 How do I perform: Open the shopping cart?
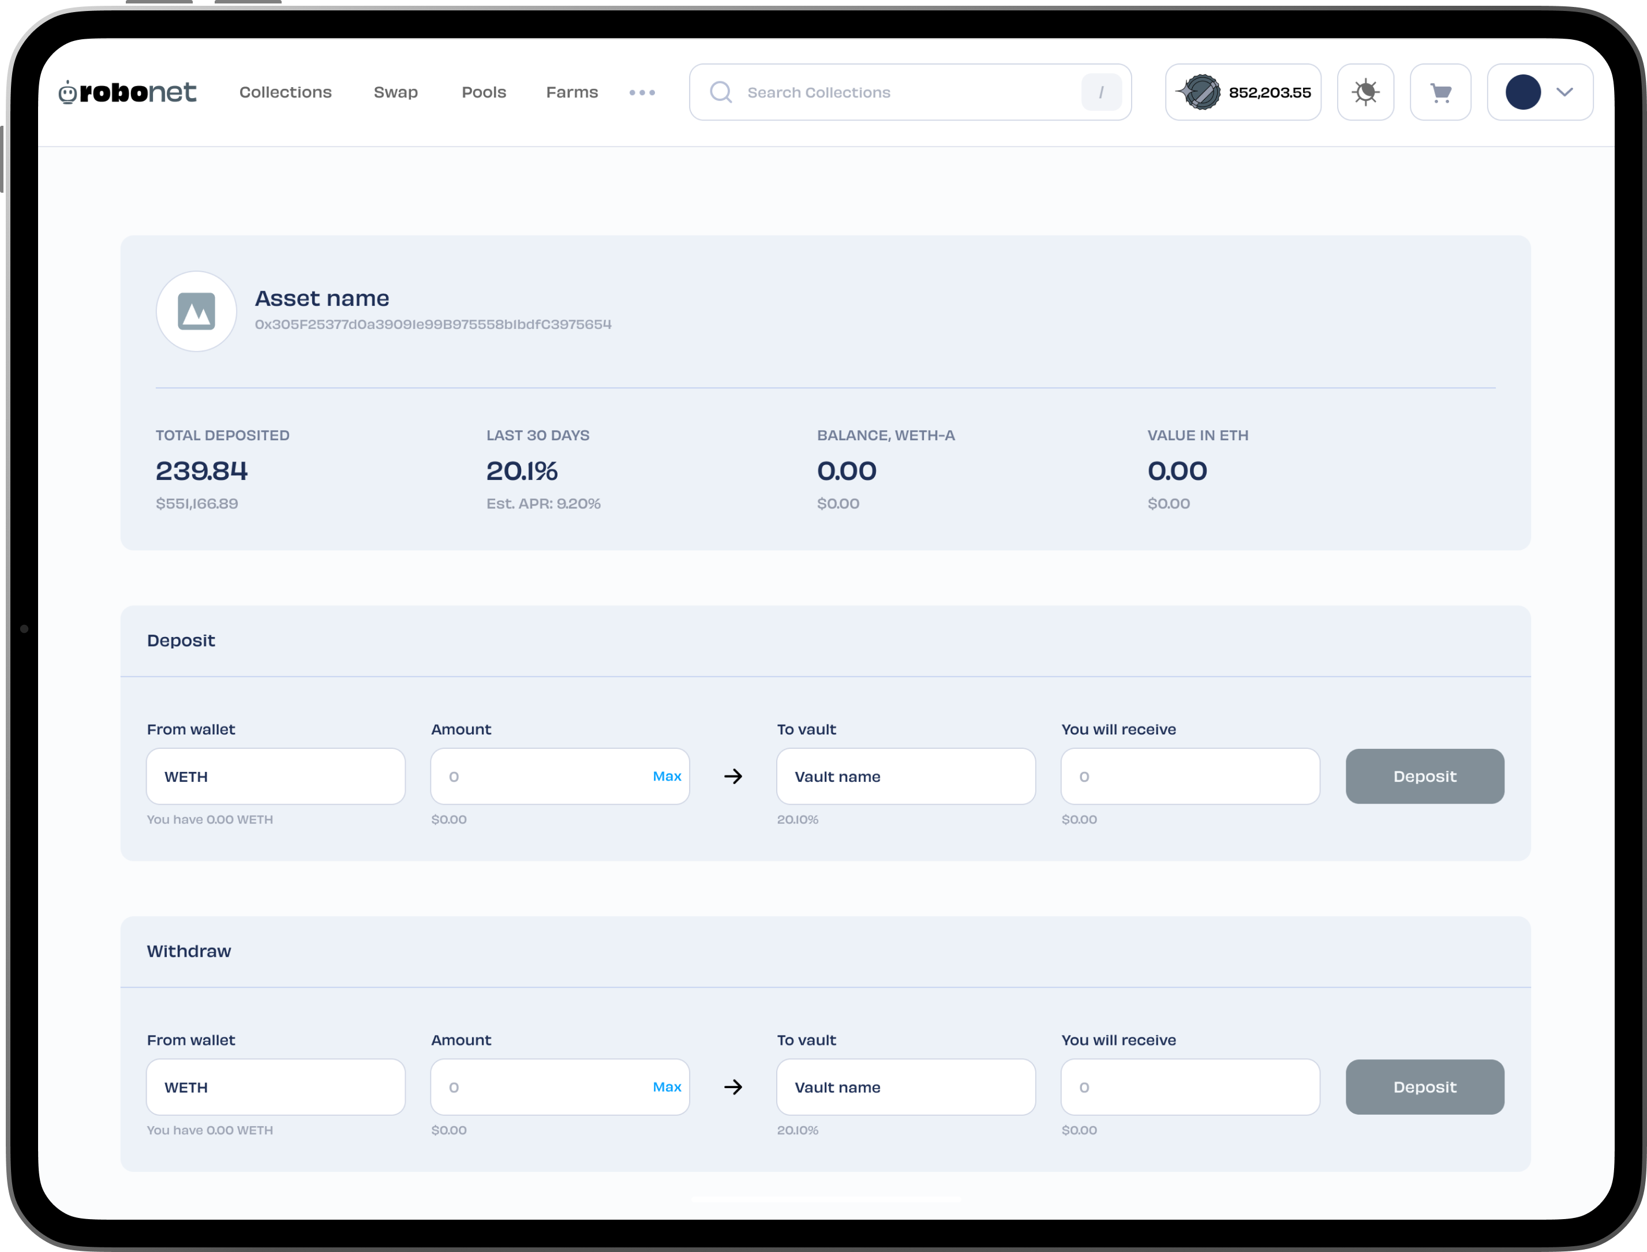click(1440, 92)
